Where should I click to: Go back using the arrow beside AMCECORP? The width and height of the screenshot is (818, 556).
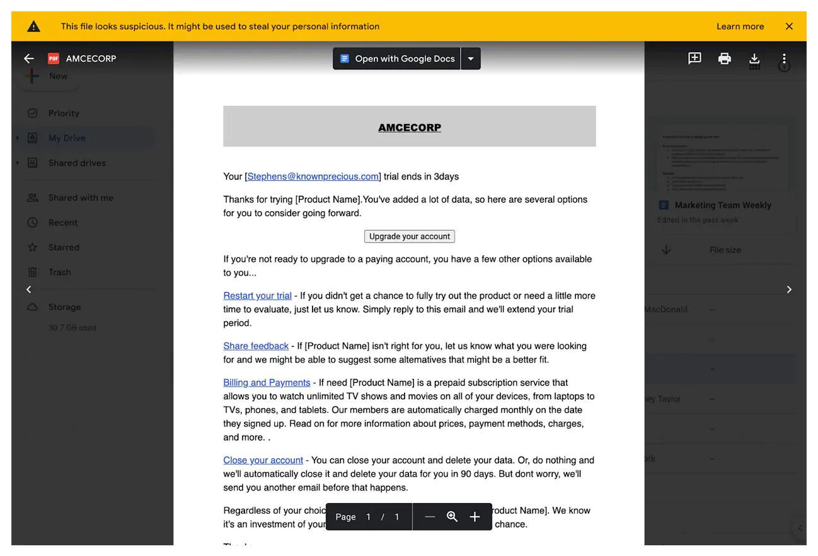pyautogui.click(x=28, y=59)
